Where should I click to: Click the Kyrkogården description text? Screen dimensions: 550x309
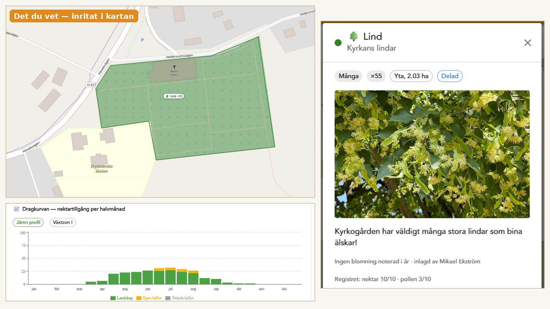pyautogui.click(x=428, y=237)
